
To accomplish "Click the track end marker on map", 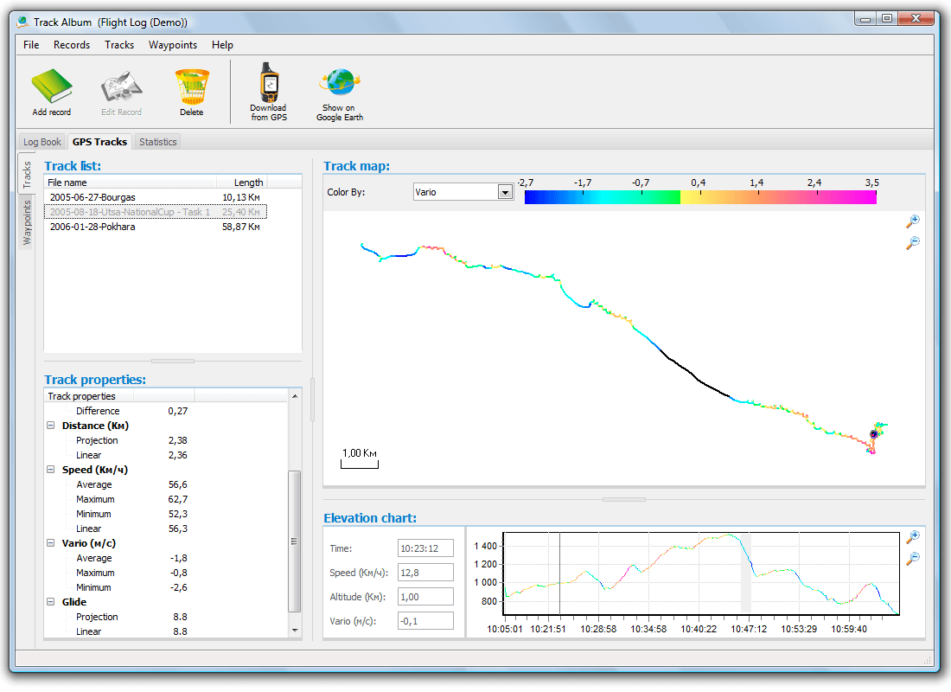I will [874, 434].
